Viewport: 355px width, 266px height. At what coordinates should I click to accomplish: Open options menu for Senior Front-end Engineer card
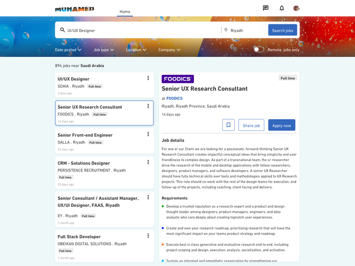coord(148,134)
